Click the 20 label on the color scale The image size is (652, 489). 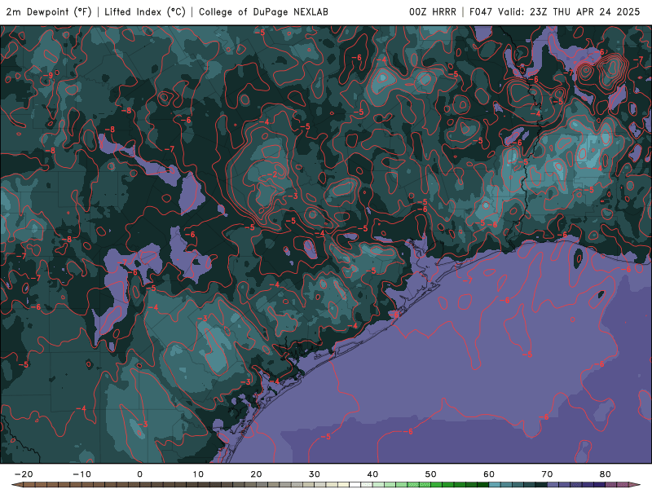pyautogui.click(x=256, y=474)
